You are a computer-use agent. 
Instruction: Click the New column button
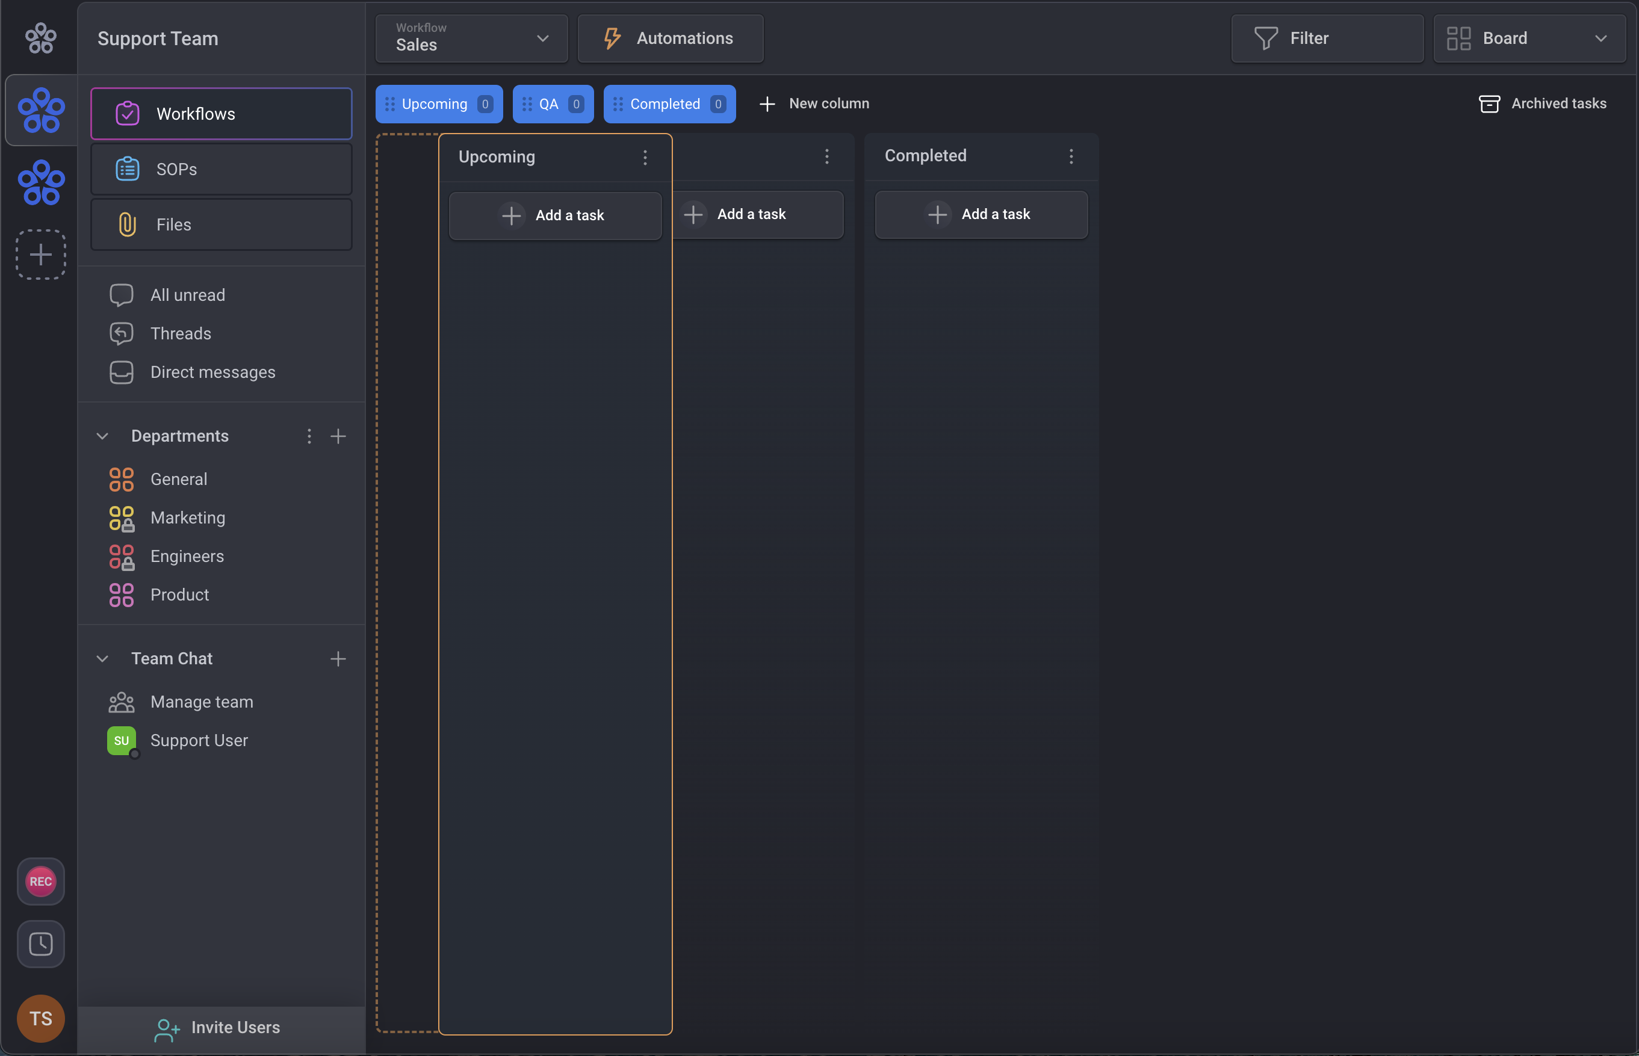click(814, 103)
